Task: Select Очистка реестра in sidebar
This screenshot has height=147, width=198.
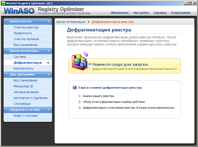Action: [26, 27]
